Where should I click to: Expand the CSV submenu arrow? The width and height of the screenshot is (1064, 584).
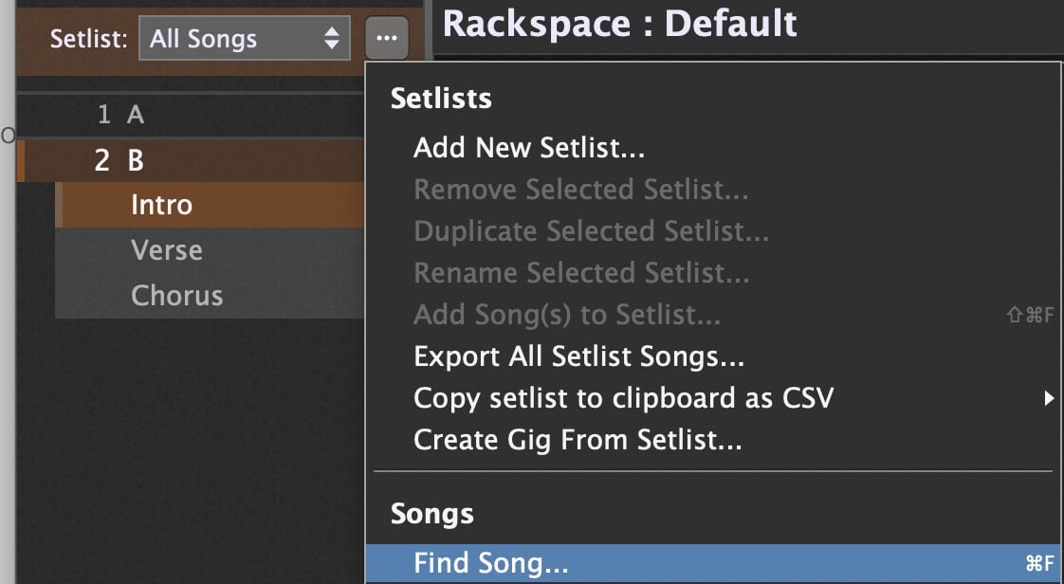[x=1048, y=398]
